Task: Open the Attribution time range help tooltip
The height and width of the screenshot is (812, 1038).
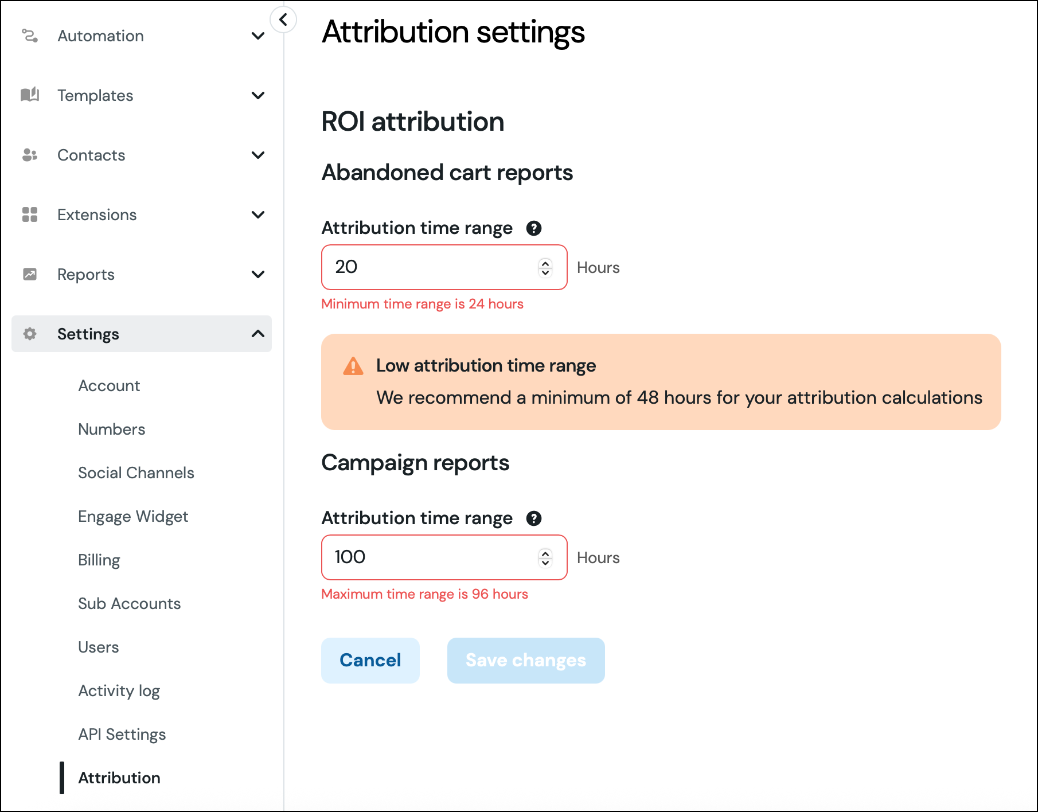Action: [534, 228]
